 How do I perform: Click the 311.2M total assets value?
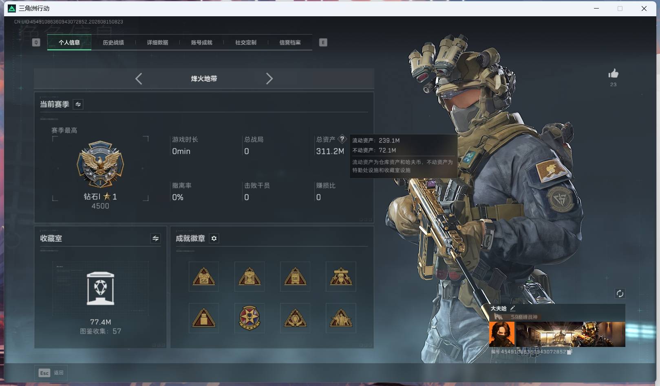(x=330, y=151)
